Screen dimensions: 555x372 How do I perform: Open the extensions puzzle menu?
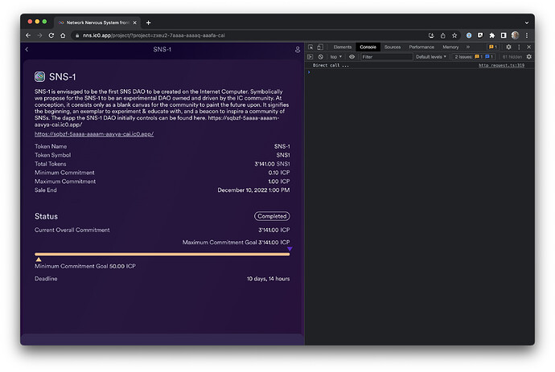[x=492, y=35]
